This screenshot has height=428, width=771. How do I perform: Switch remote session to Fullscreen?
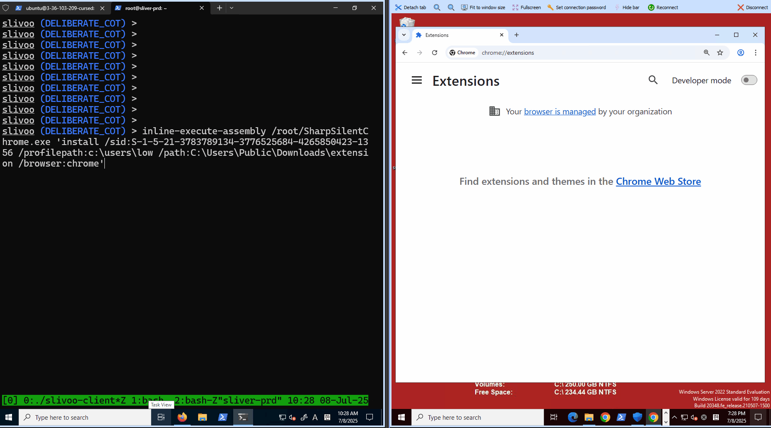point(527,7)
